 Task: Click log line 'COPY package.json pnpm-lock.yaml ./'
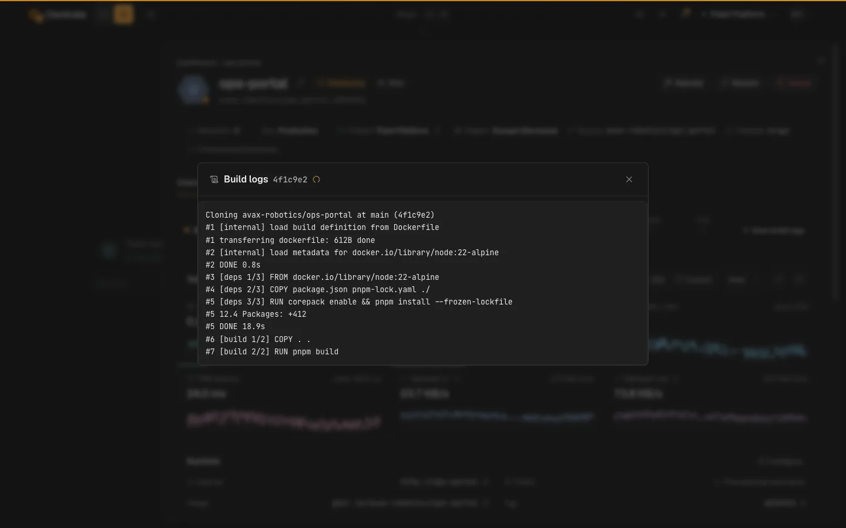click(318, 289)
